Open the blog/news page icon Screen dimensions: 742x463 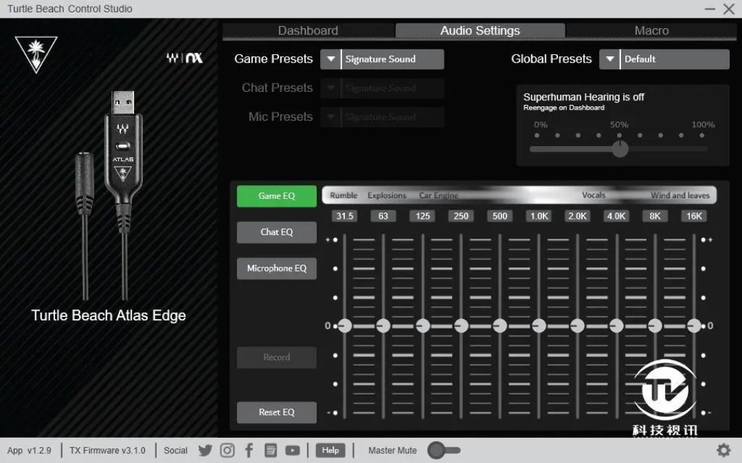pyautogui.click(x=270, y=450)
